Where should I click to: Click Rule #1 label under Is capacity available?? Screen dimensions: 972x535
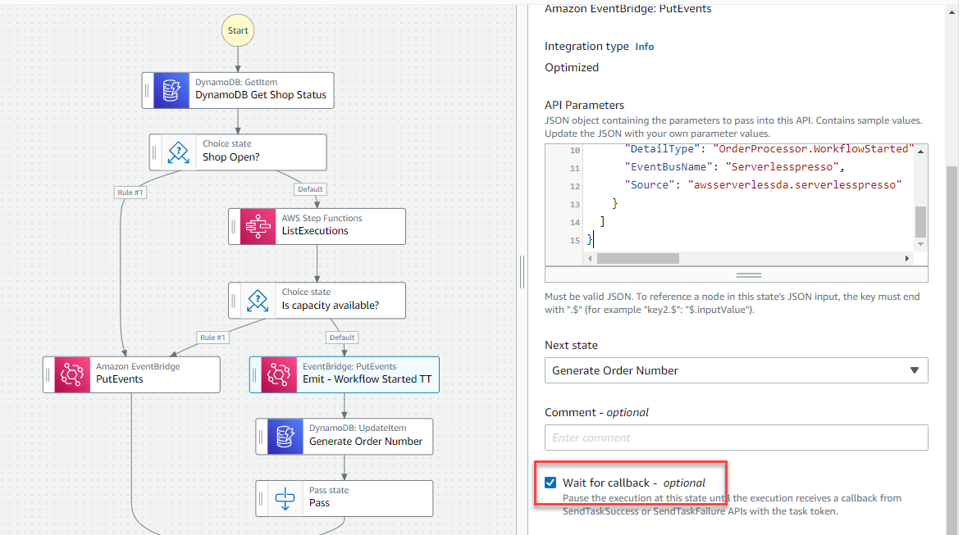[212, 338]
